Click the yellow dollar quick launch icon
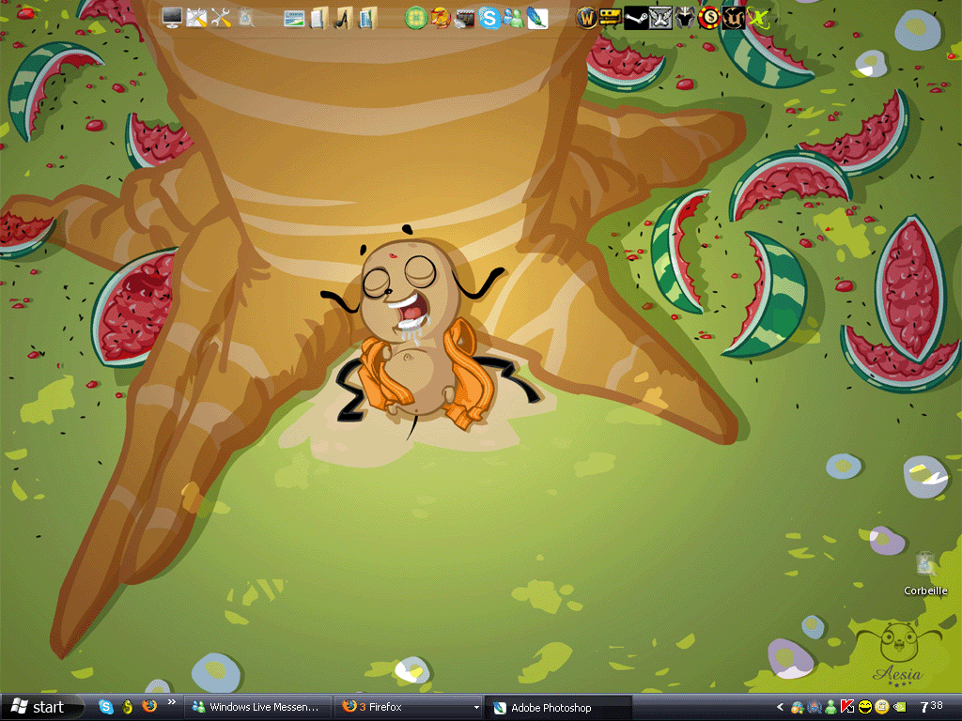962x721 pixels. 127,707
